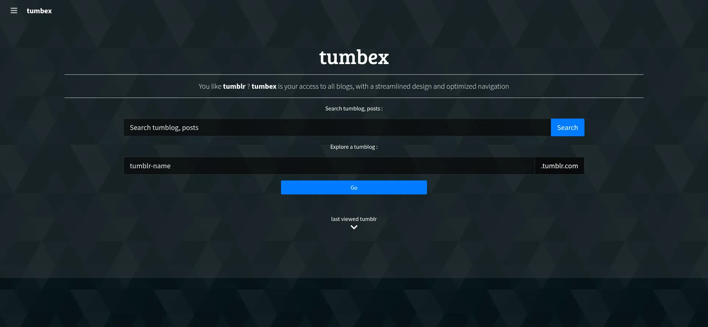Click the 'Search tumblog, posts :' label
Image resolution: width=708 pixels, height=327 pixels.
(x=354, y=108)
